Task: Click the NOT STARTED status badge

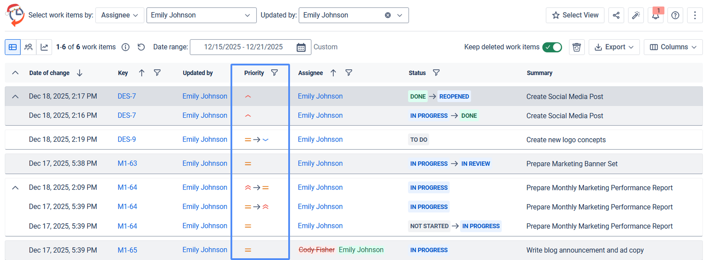Action: click(429, 226)
